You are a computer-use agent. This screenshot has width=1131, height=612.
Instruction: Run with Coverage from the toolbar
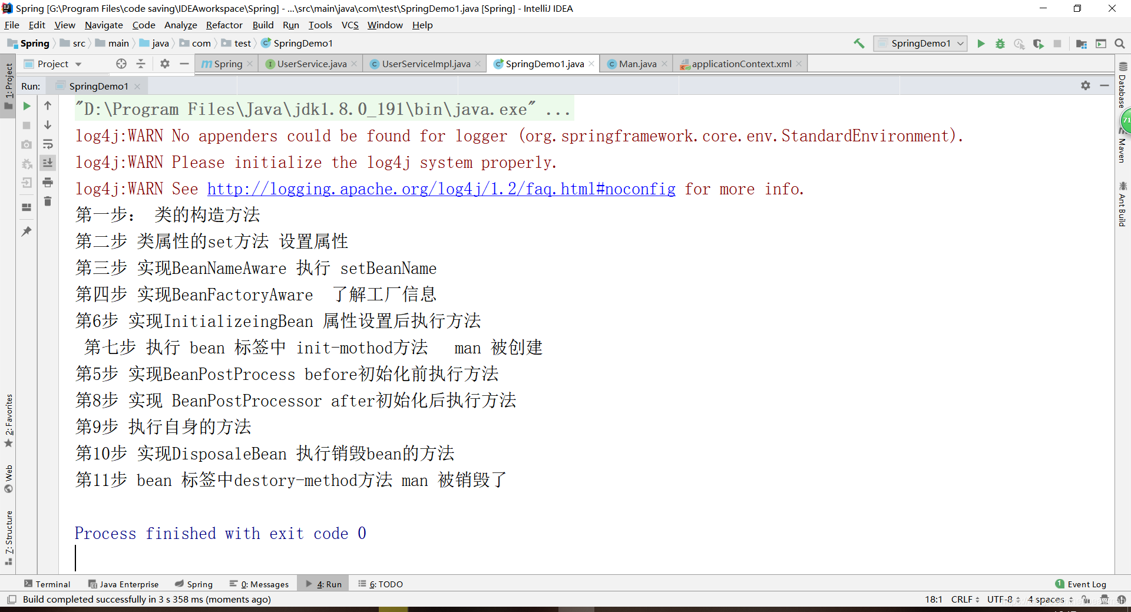(x=1038, y=43)
